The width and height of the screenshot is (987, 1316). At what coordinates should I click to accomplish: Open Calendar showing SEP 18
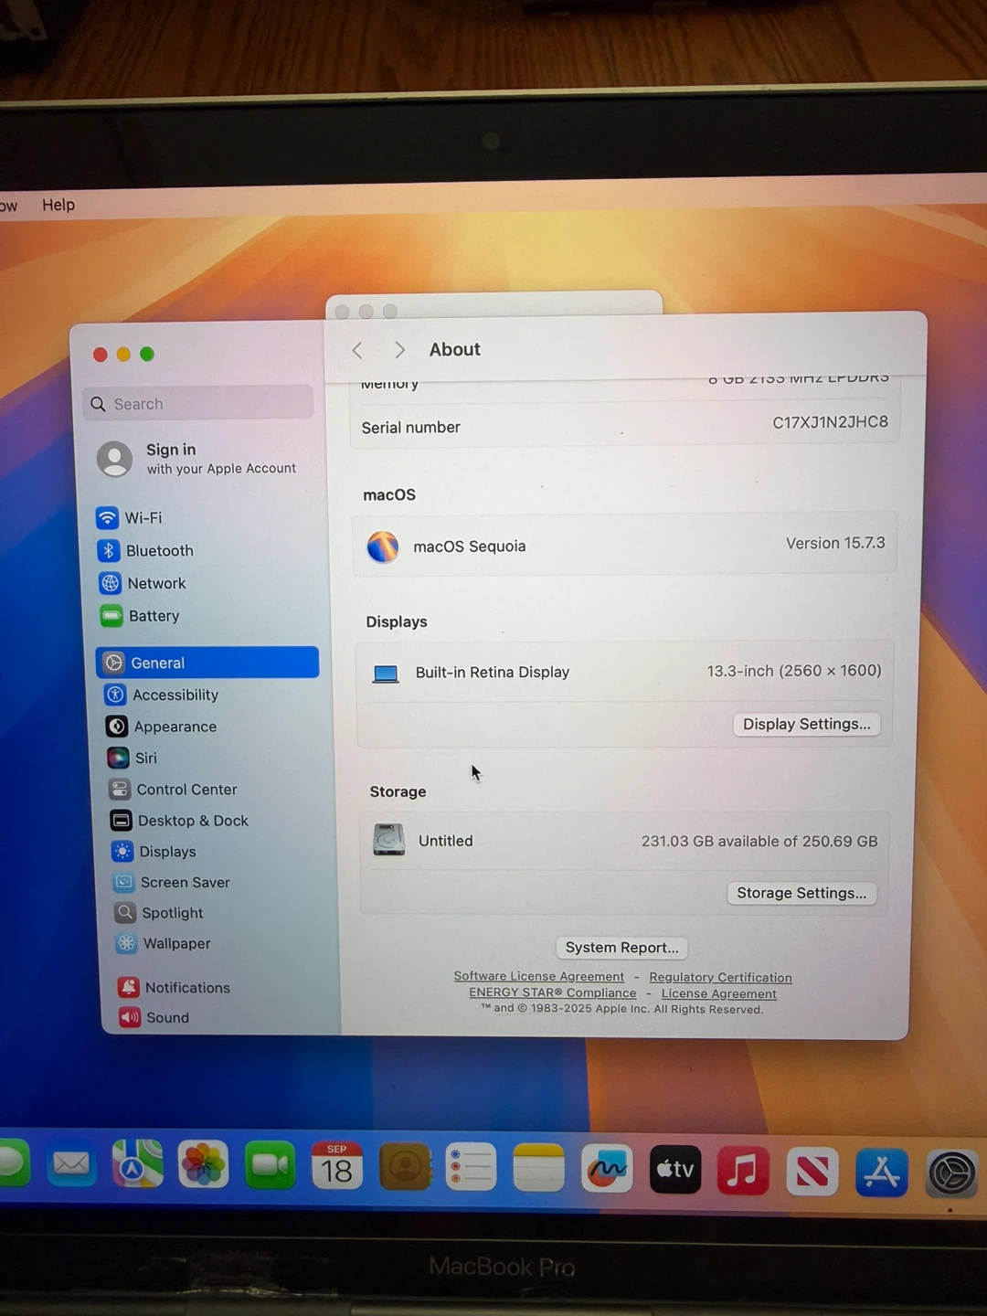coord(337,1166)
